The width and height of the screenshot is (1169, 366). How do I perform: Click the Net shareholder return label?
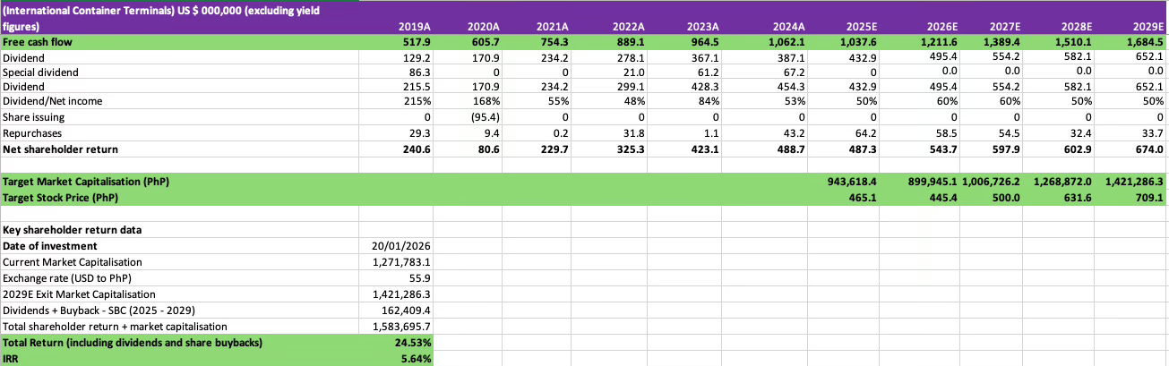60,149
